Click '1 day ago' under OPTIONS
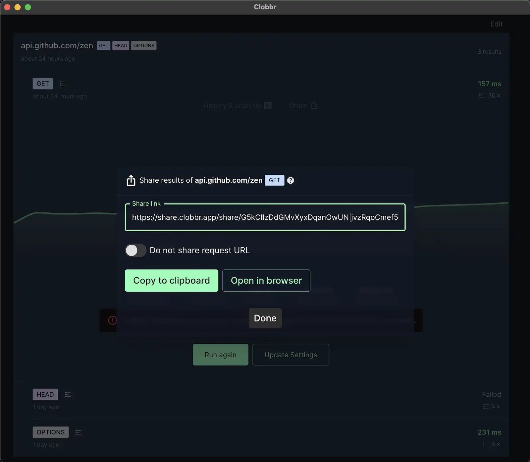 (x=46, y=445)
